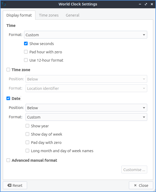This screenshot has height=192, width=156.
Task: Close the window with the title bar X
Action: pyautogui.click(x=152, y=4)
